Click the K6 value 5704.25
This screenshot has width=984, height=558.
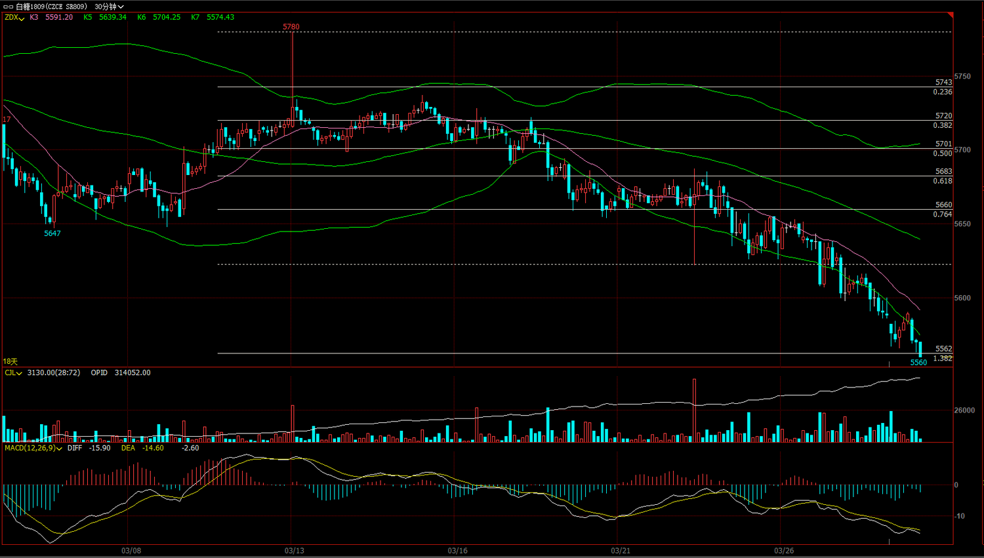tap(167, 17)
